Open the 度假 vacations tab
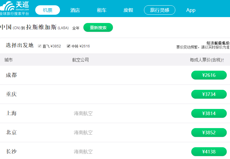The height and width of the screenshot is (159, 230). [128, 10]
